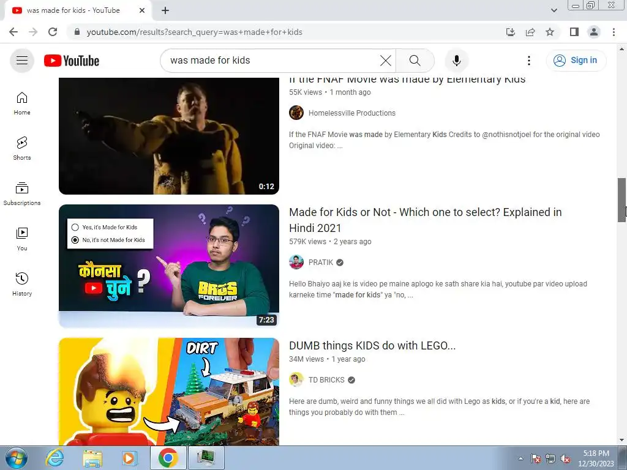Click the magnifying glass search button
627x470 pixels.
415,61
